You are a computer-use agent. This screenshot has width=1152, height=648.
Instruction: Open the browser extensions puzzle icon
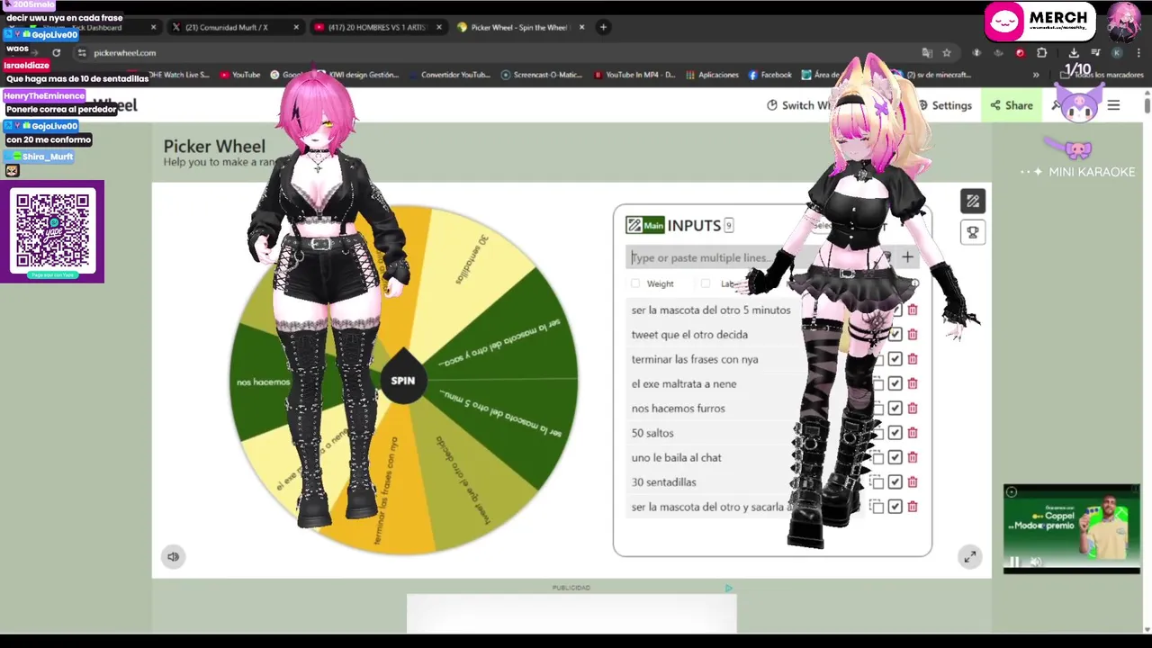[1042, 53]
